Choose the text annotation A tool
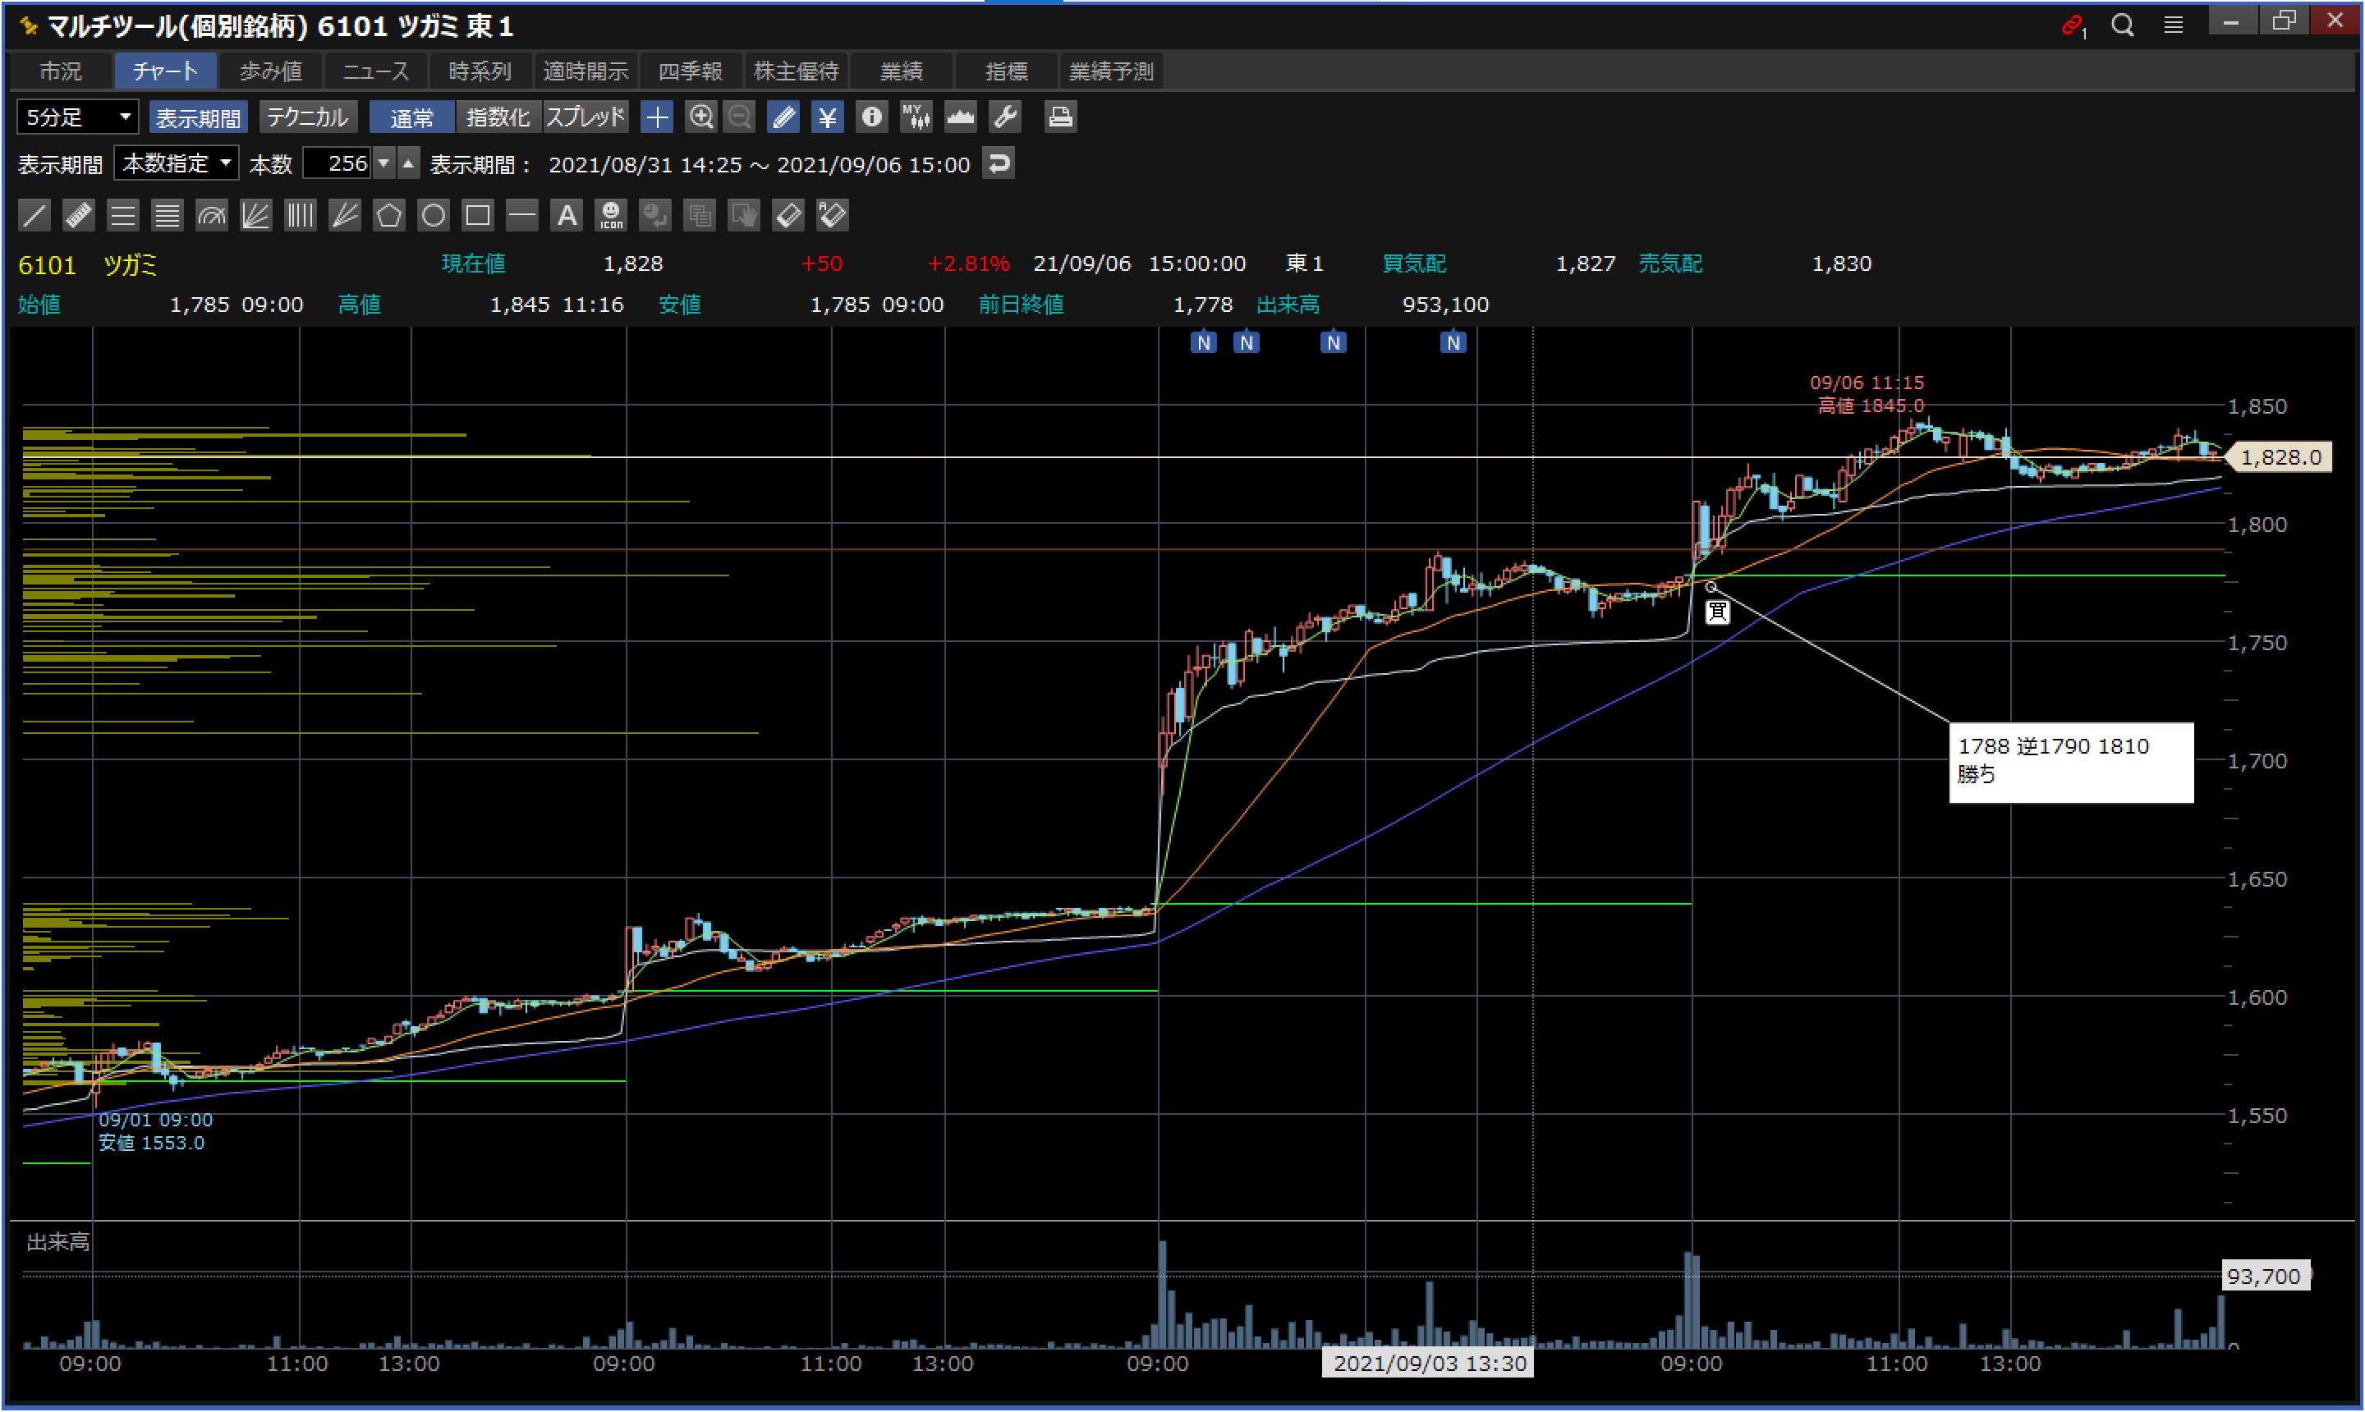Image resolution: width=2365 pixels, height=1412 pixels. pyautogui.click(x=567, y=215)
